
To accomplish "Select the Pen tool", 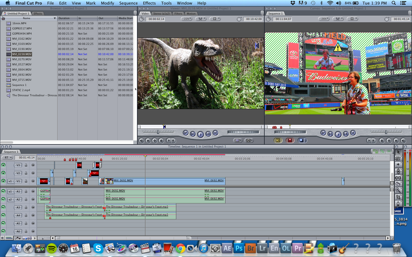I will [398, 203].
